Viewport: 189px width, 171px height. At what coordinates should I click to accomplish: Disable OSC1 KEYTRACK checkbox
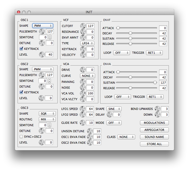pyautogui.click(x=21, y=49)
